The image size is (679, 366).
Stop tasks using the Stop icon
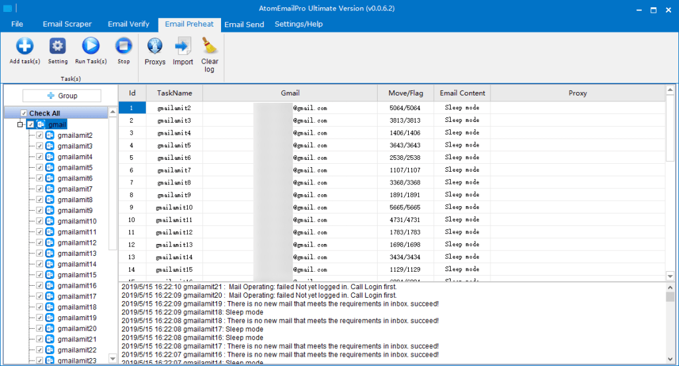tap(123, 46)
